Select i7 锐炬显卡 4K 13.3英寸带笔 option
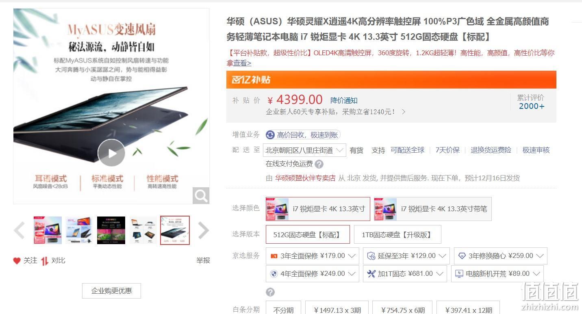Image resolution: width=582 pixels, height=314 pixels. click(432, 209)
